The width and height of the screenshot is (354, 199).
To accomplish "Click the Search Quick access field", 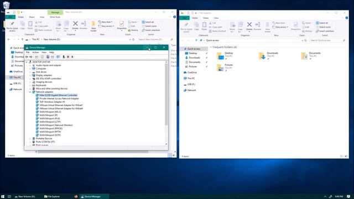I will pyautogui.click(x=327, y=40).
